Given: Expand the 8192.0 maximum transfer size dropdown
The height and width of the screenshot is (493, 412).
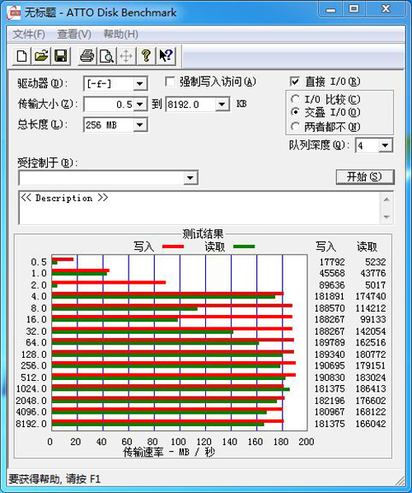Looking at the screenshot, I should [x=222, y=104].
